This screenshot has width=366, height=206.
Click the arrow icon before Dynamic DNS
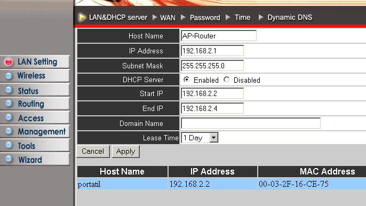261,17
